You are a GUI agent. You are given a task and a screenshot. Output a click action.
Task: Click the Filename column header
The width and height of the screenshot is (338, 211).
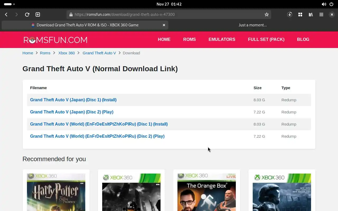[x=39, y=88]
